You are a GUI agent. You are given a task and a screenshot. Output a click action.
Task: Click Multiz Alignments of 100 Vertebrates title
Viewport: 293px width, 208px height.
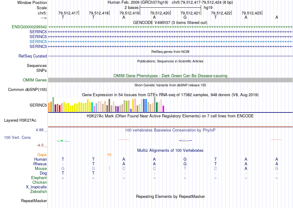pyautogui.click(x=170, y=150)
